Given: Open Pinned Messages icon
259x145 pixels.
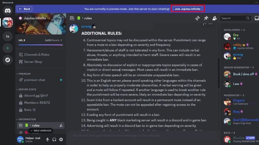Looking at the screenshot, I should [206, 18].
